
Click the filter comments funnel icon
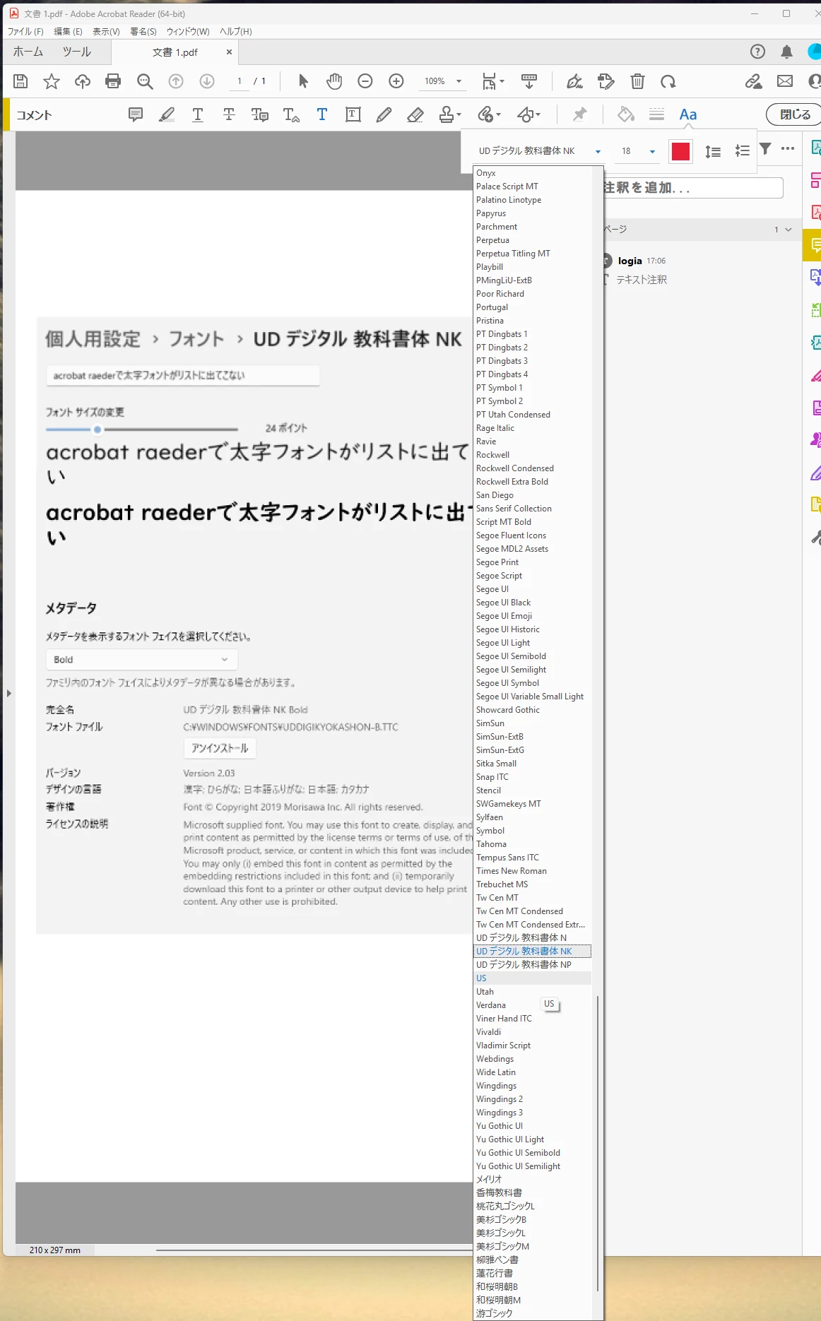[x=765, y=148]
